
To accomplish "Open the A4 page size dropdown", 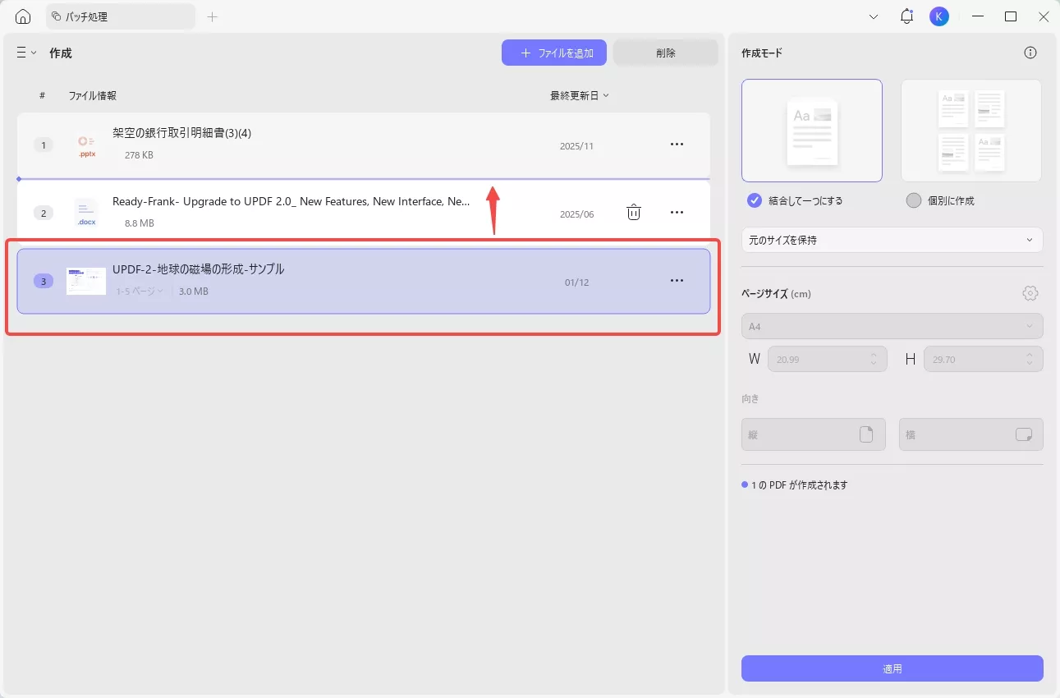I will tap(893, 326).
